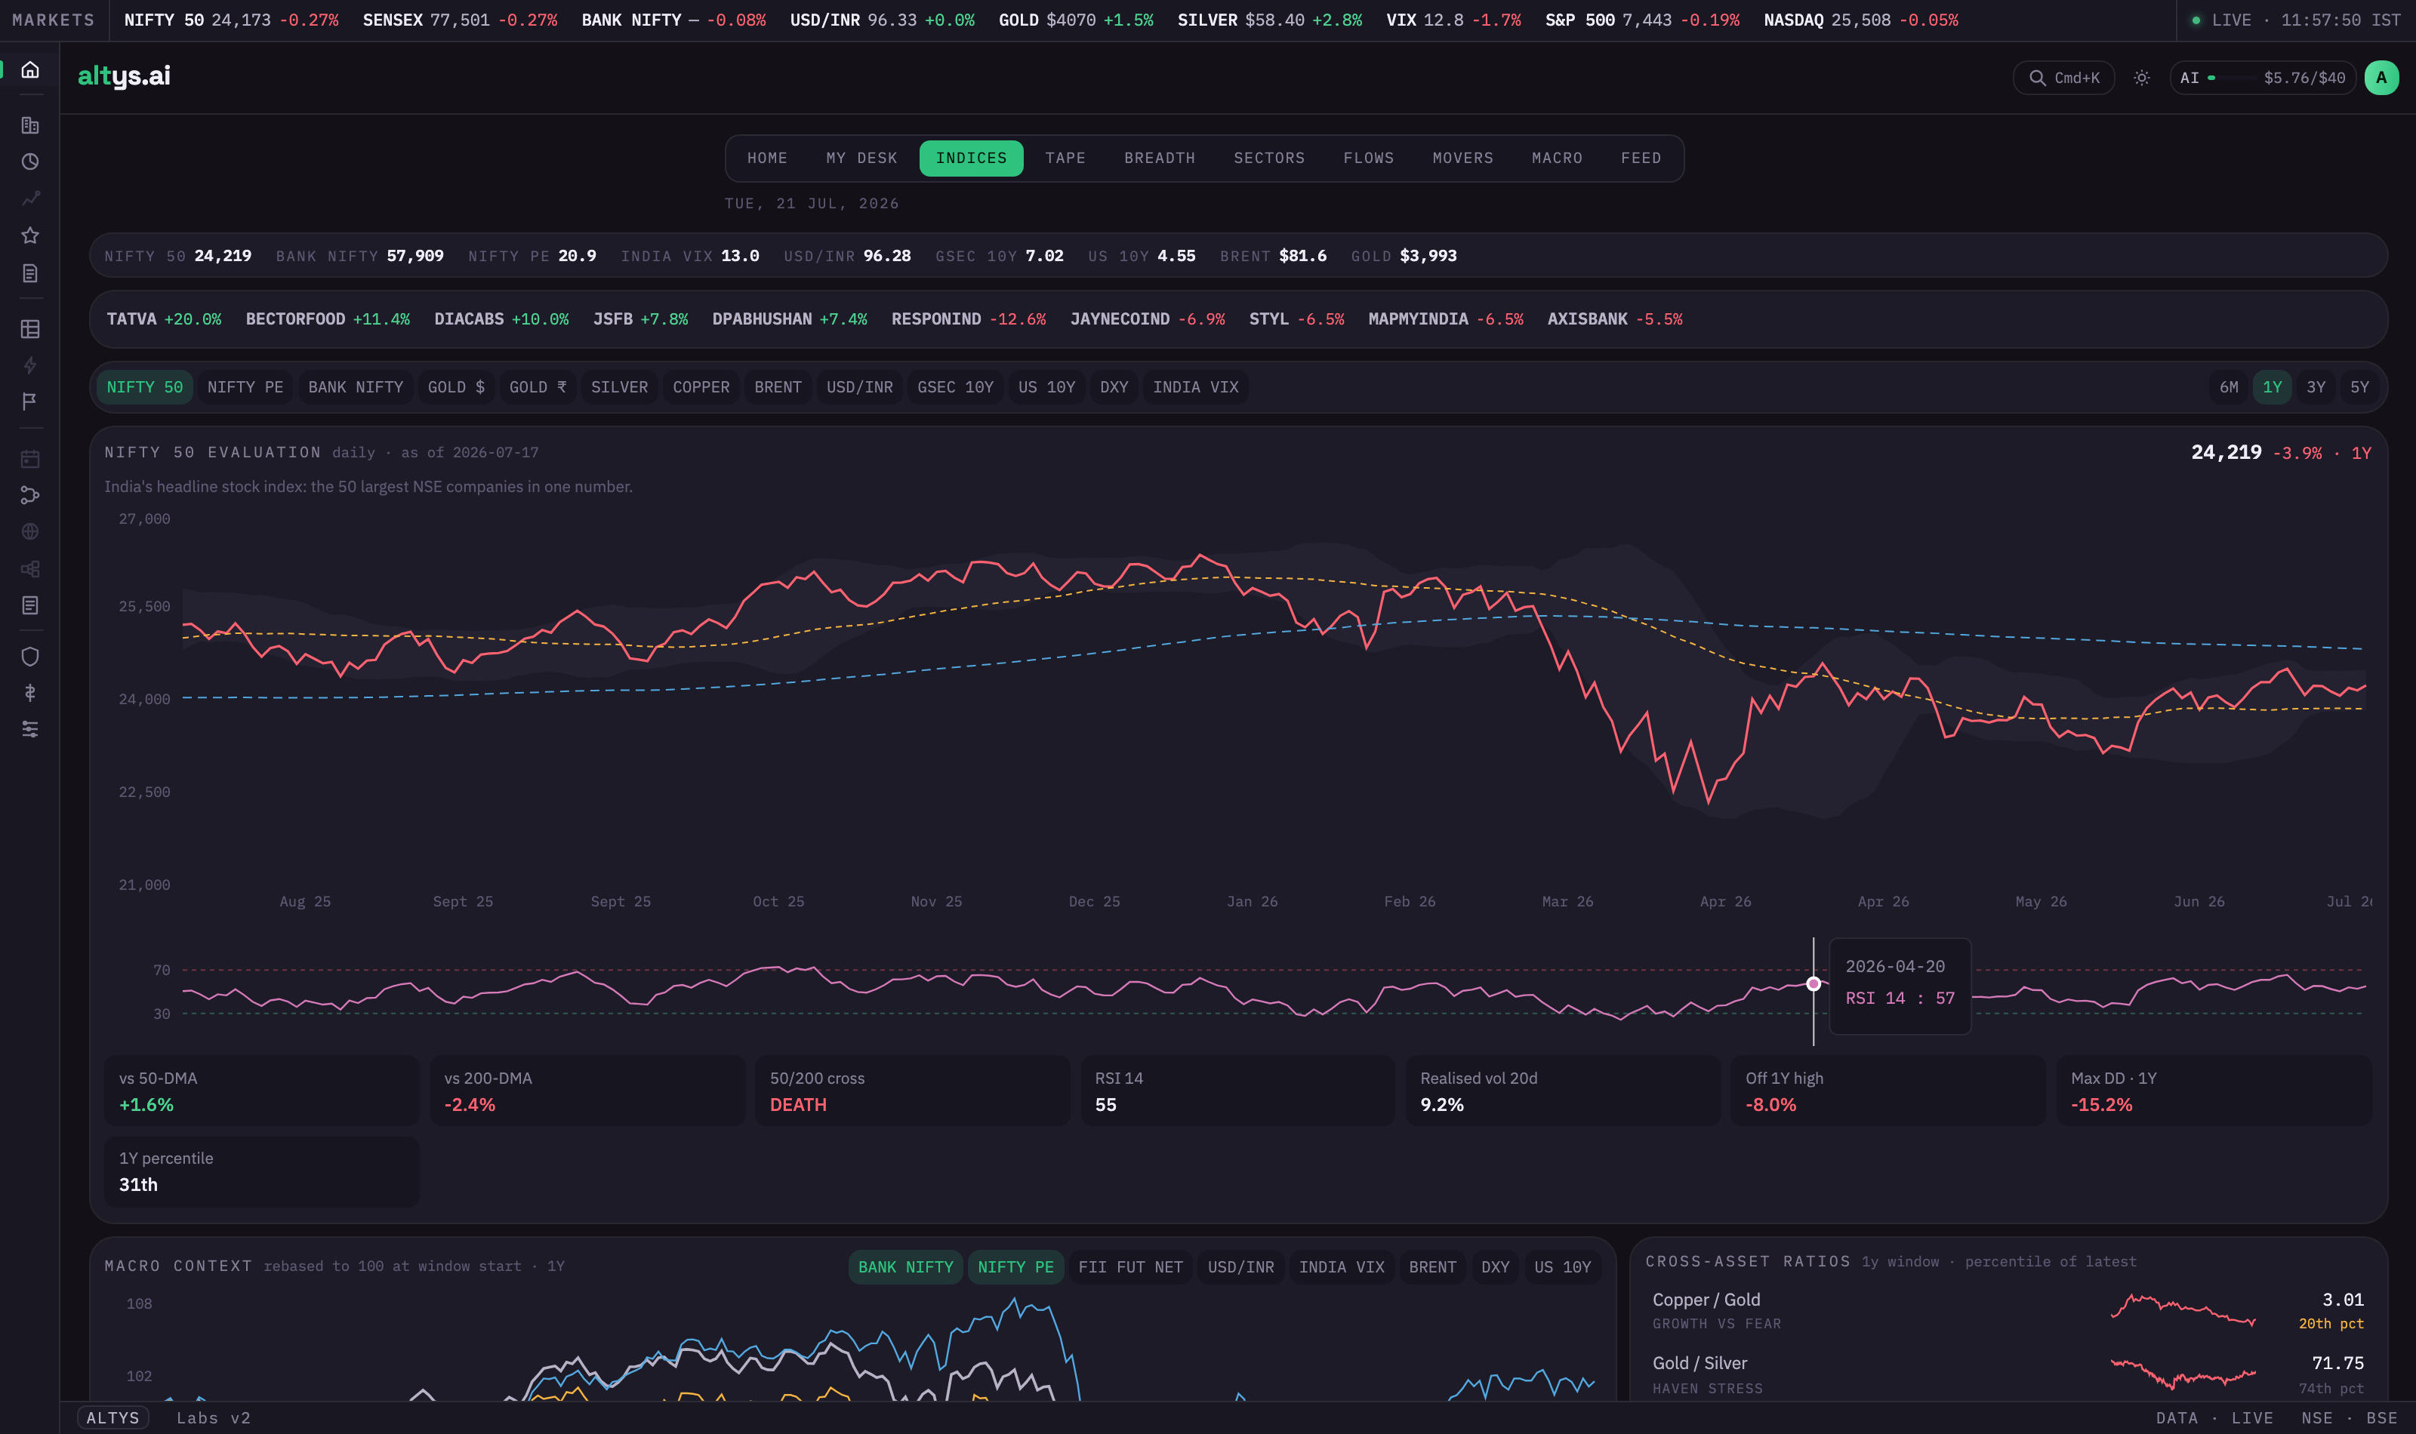Open the AI usage $5.76/$40 meter

click(x=2261, y=78)
